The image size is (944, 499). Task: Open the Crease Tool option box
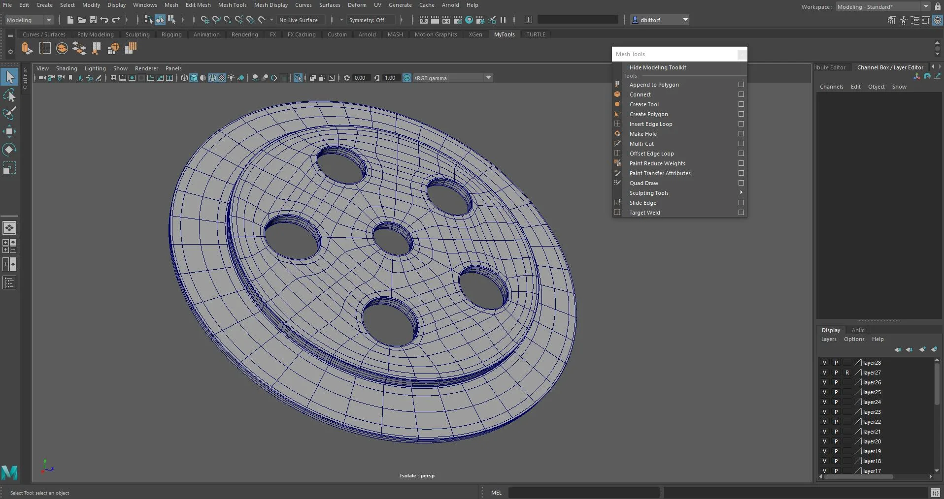click(741, 104)
